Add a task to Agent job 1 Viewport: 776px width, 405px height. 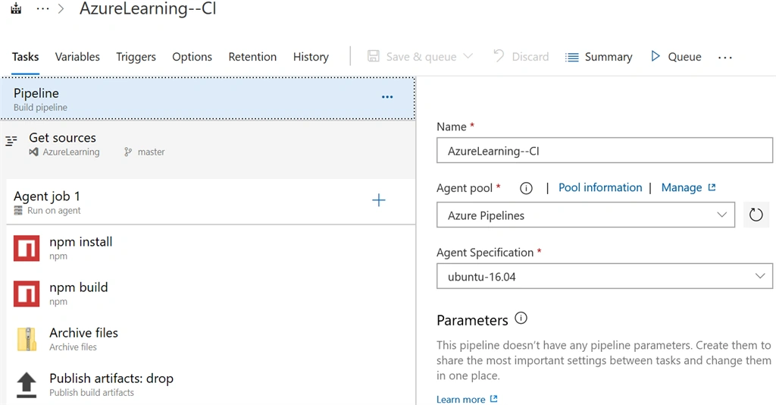pos(379,200)
